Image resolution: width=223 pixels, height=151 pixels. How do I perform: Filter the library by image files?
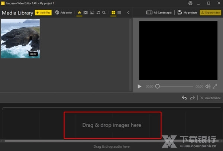pos(92,13)
